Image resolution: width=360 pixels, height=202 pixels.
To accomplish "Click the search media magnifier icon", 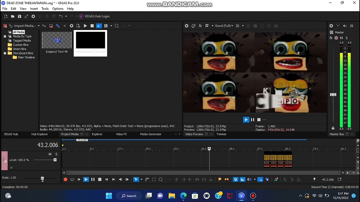I will [x=117, y=26].
